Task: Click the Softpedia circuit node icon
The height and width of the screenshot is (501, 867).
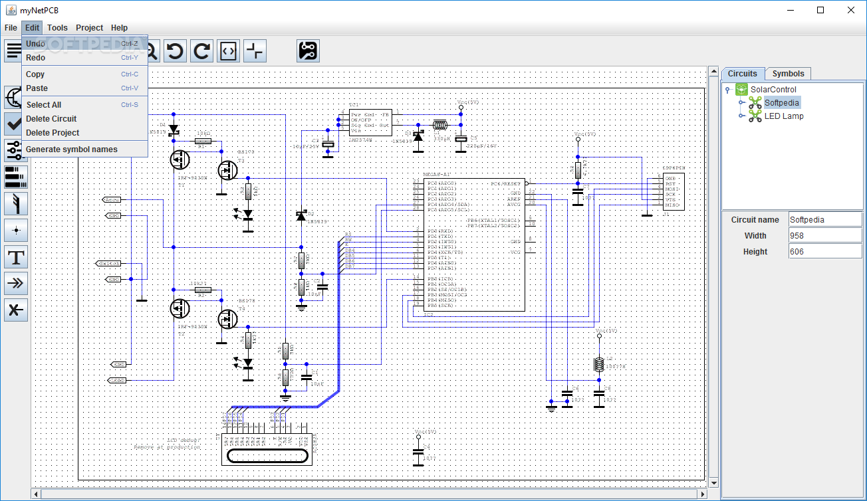Action: (x=755, y=103)
